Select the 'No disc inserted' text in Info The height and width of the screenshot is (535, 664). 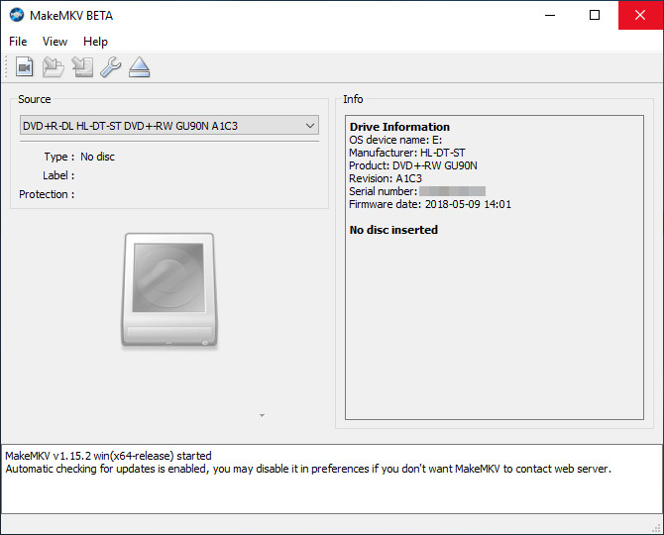tap(393, 230)
